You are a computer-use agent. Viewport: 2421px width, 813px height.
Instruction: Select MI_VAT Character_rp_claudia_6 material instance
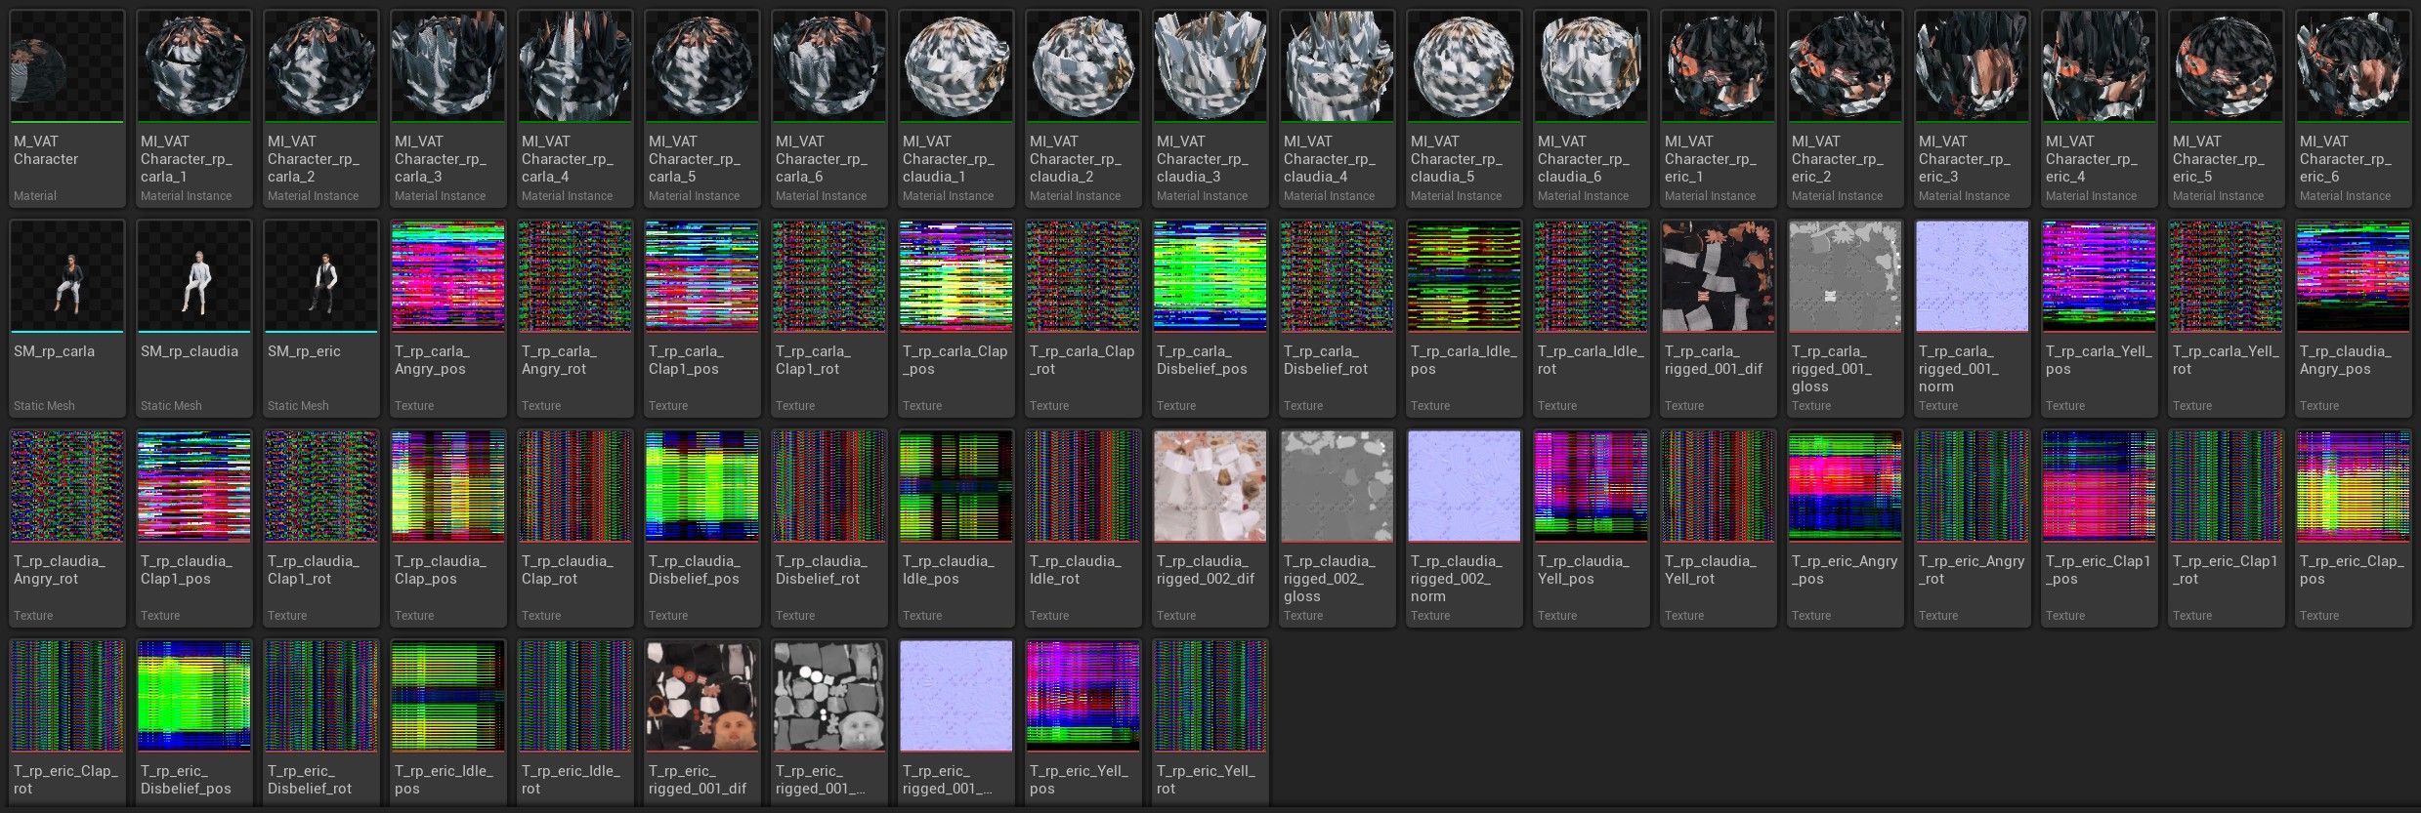click(x=1592, y=108)
